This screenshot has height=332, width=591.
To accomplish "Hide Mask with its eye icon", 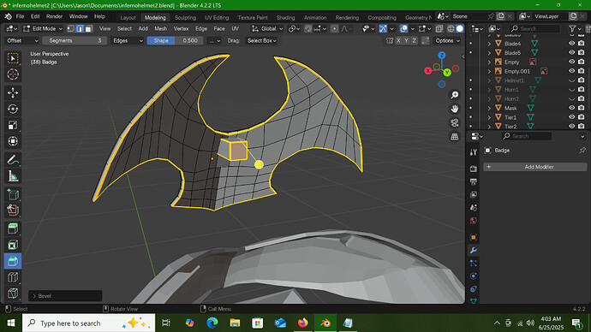I will 572,108.
